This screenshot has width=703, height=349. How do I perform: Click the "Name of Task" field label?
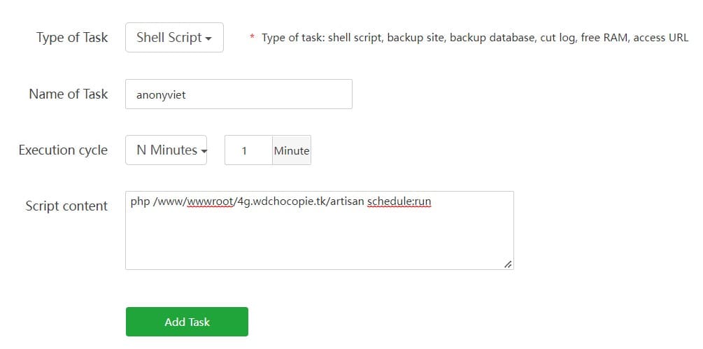click(x=69, y=94)
